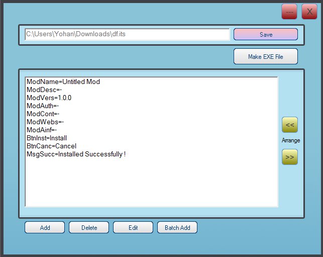Choose the ModVers=1.0.0 line
This screenshot has height=257, width=323.
tap(49, 98)
